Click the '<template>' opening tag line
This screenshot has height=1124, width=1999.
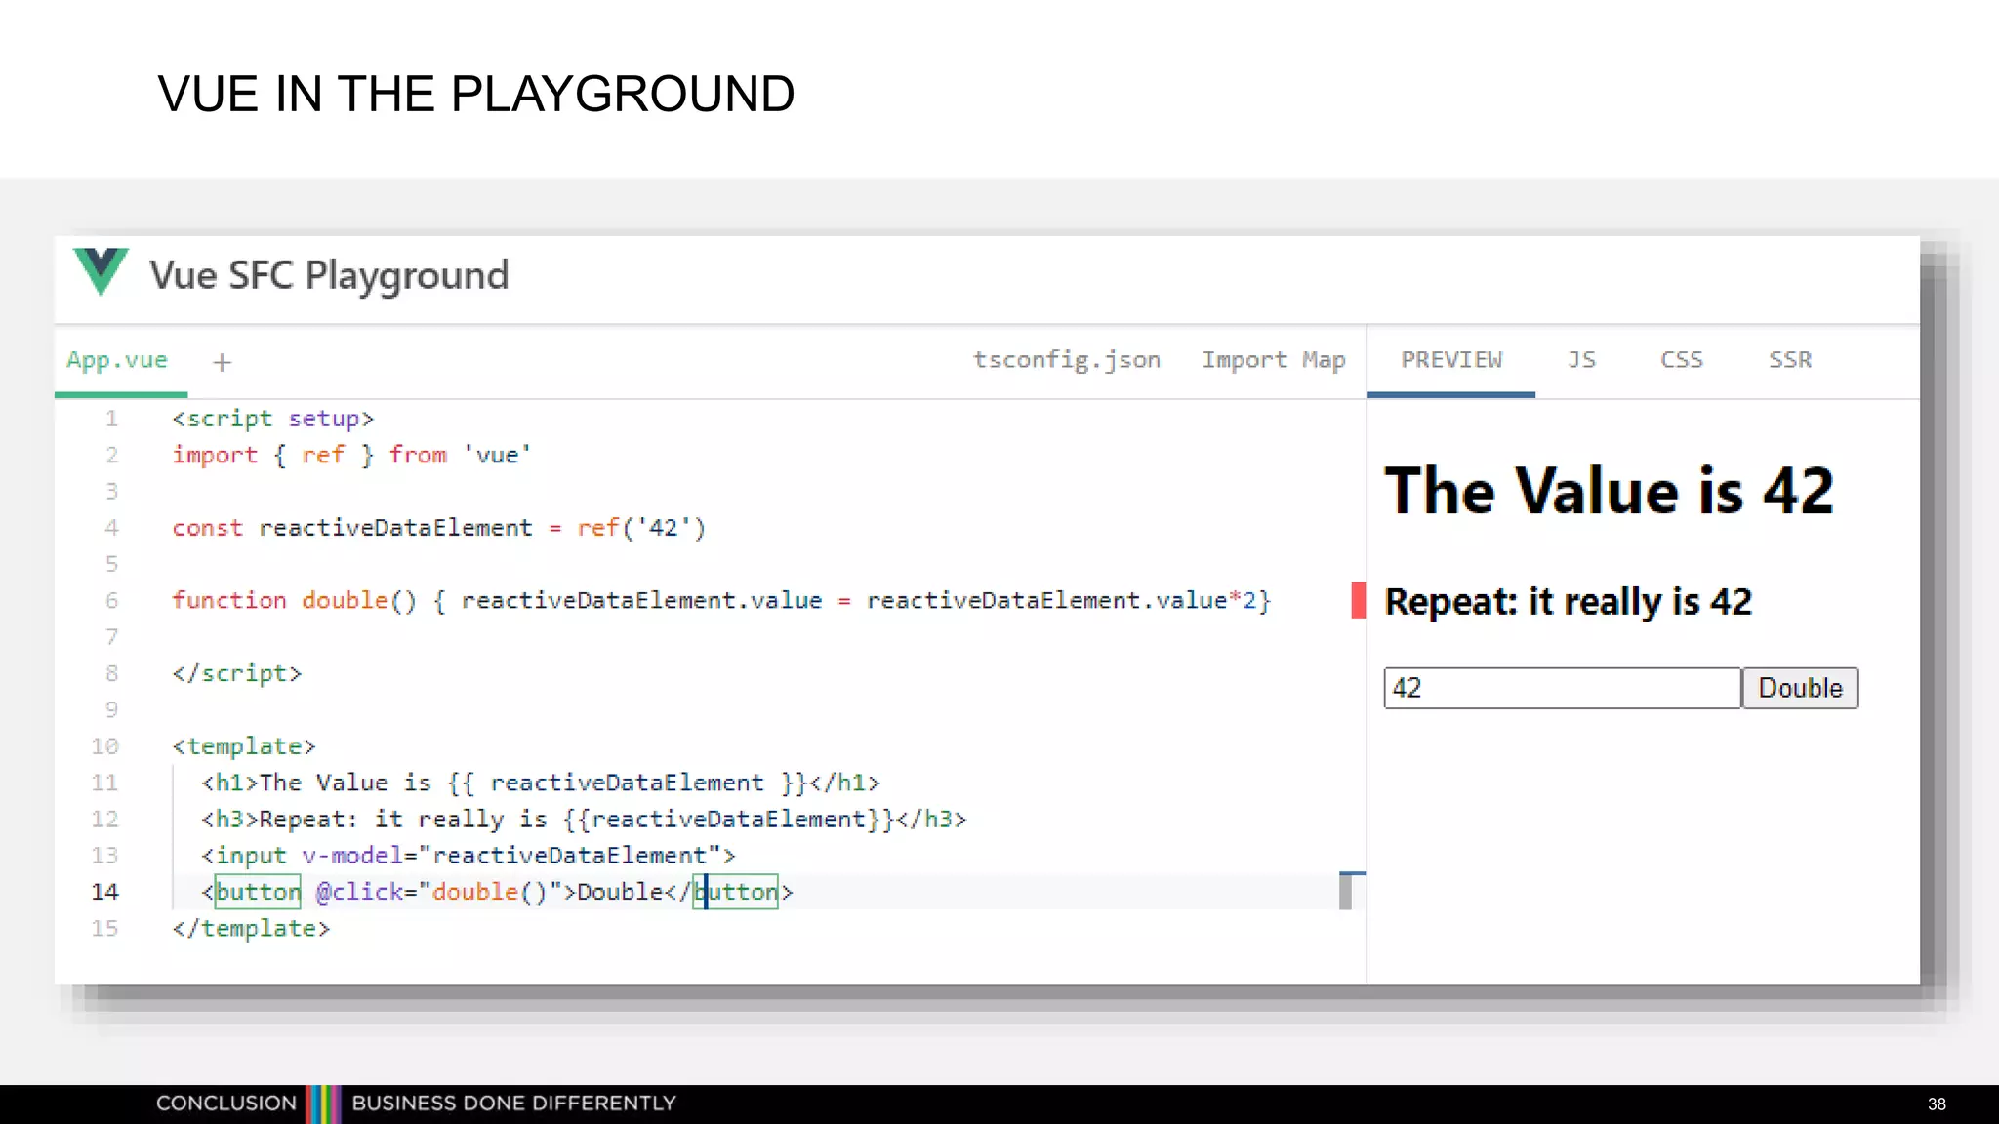click(244, 746)
